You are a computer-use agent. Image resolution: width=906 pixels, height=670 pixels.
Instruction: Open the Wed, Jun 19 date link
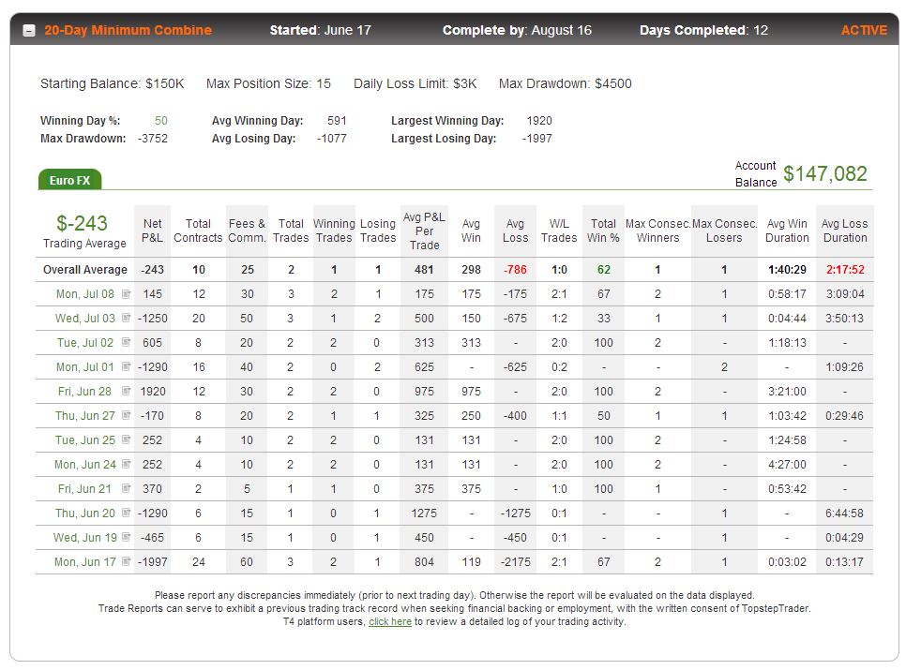(x=85, y=537)
